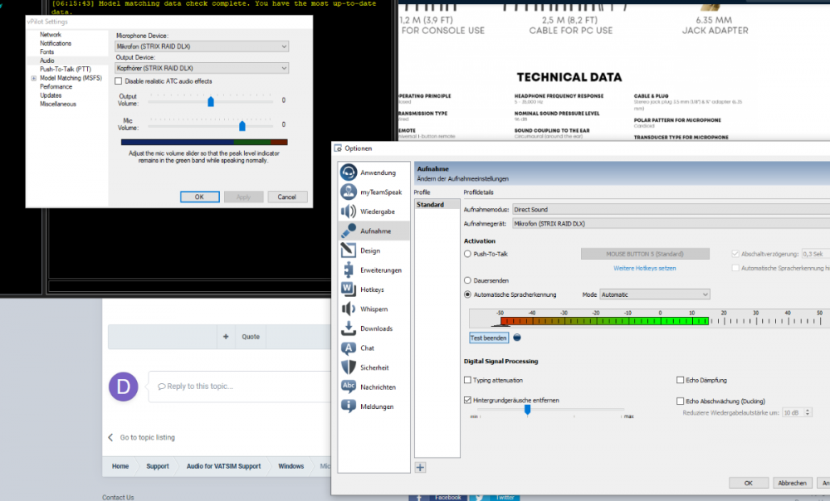Open the Anwendung settings icon

(349, 173)
